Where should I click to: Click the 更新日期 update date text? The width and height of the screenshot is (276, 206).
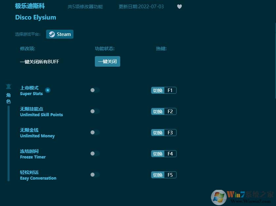(x=140, y=7)
